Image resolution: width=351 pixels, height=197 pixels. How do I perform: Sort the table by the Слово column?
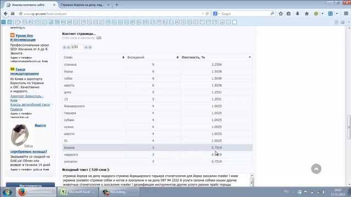coord(94,57)
